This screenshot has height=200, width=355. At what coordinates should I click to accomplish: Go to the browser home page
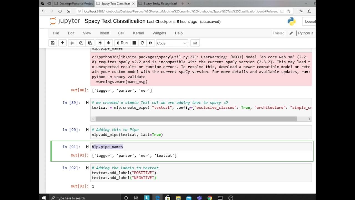pos(68,11)
